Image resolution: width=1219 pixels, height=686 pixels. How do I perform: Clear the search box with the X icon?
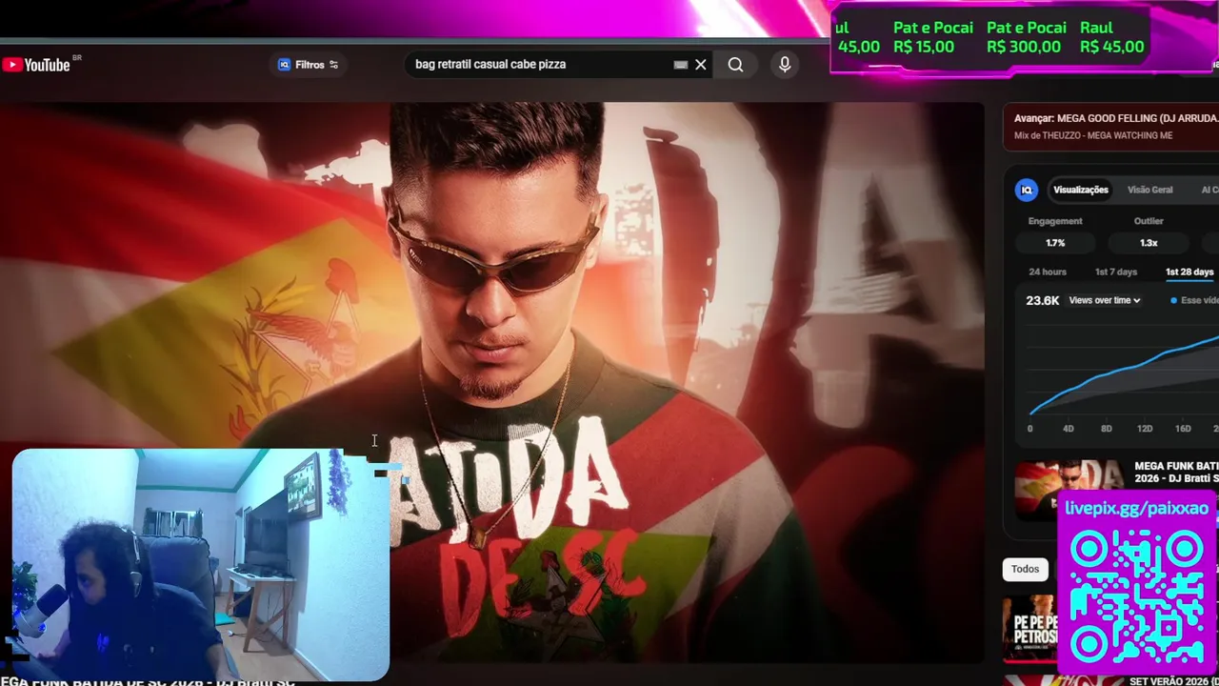(701, 65)
